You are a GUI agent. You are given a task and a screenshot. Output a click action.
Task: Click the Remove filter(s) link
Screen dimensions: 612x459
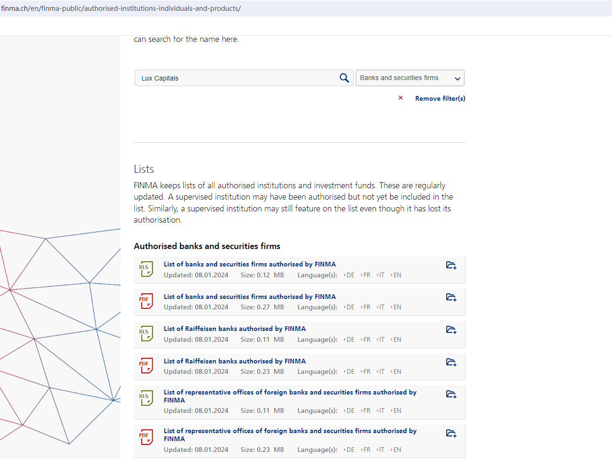[440, 98]
